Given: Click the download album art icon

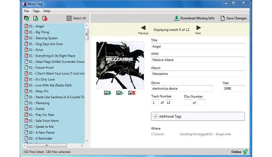Looking at the screenshot, I should point(107,93).
